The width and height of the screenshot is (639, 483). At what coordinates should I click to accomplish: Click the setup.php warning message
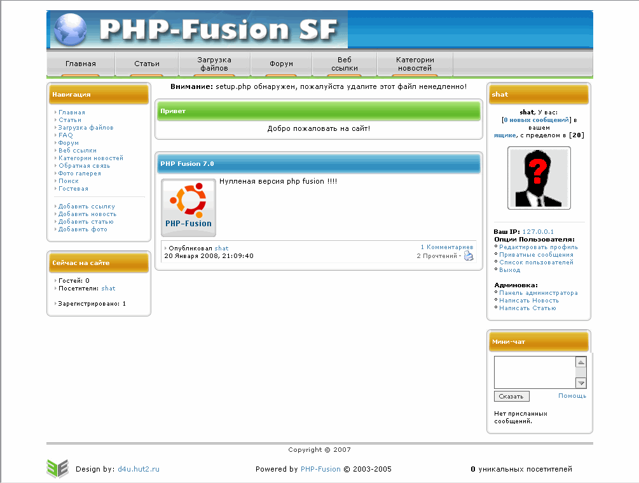coord(319,86)
